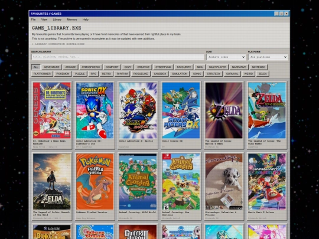The height and width of the screenshot is (239, 319).
Task: Click the PUZZLE tag button
Action: click(80, 74)
